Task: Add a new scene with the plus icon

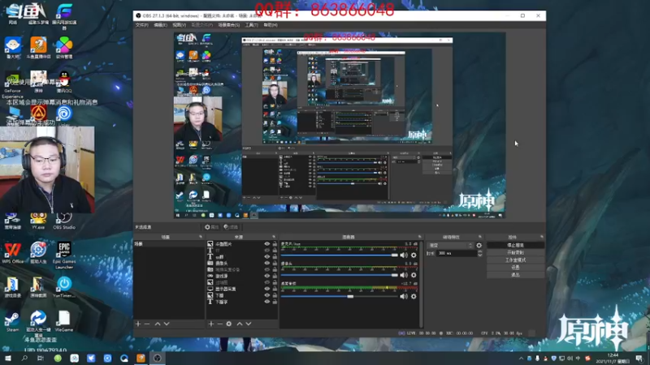Action: 138,324
